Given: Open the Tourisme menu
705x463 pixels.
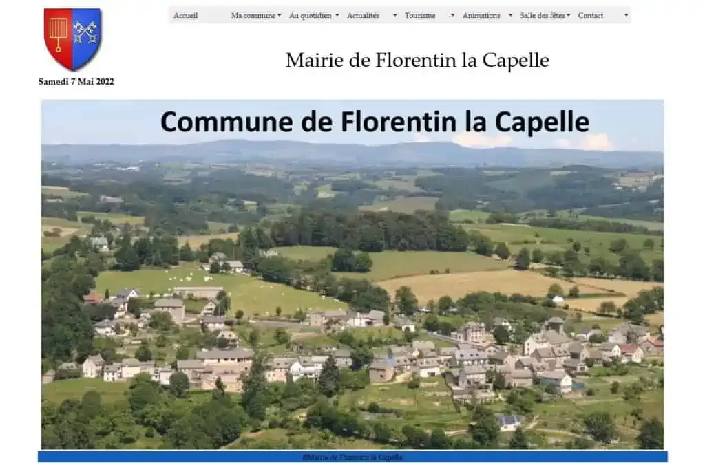Looking at the screenshot, I should point(420,14).
